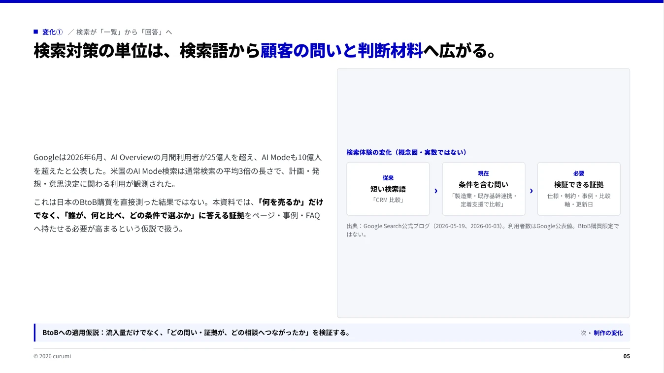The height and width of the screenshot is (373, 664).
Task: Click the highlighted phrase 顧客の問いと判断材料 in the title
Action: [341, 51]
